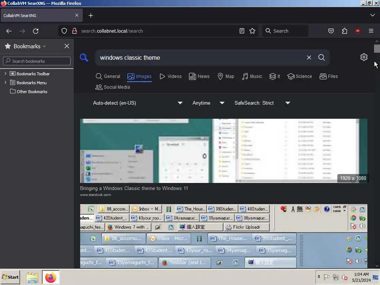Open the taskbar clock and date

[x=361, y=277]
